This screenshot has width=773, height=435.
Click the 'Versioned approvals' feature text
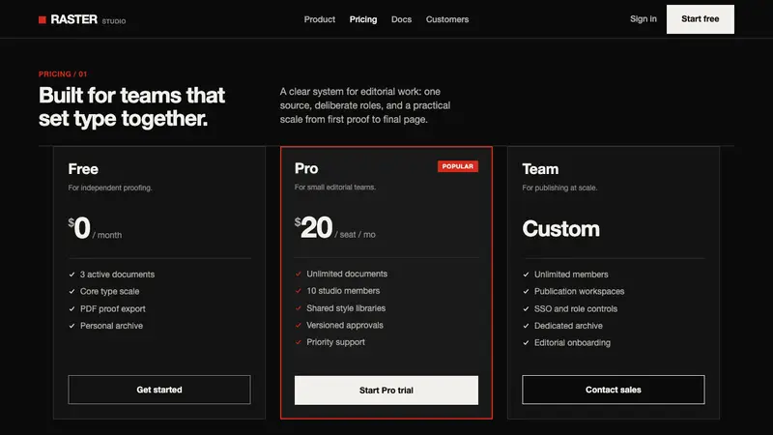coord(345,325)
